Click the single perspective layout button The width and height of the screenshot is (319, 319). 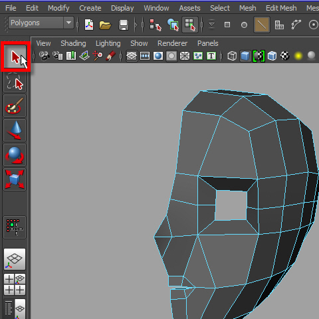15,259
